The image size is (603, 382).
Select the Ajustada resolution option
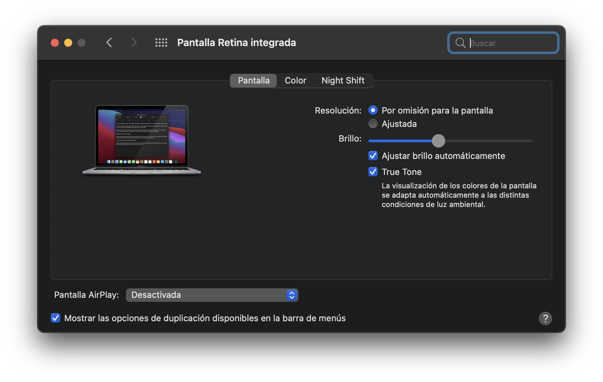(x=373, y=124)
